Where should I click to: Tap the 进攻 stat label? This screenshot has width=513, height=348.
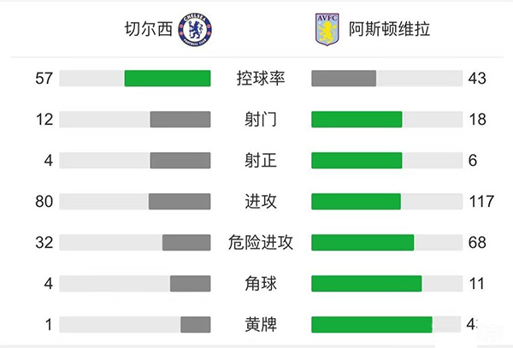(x=261, y=202)
